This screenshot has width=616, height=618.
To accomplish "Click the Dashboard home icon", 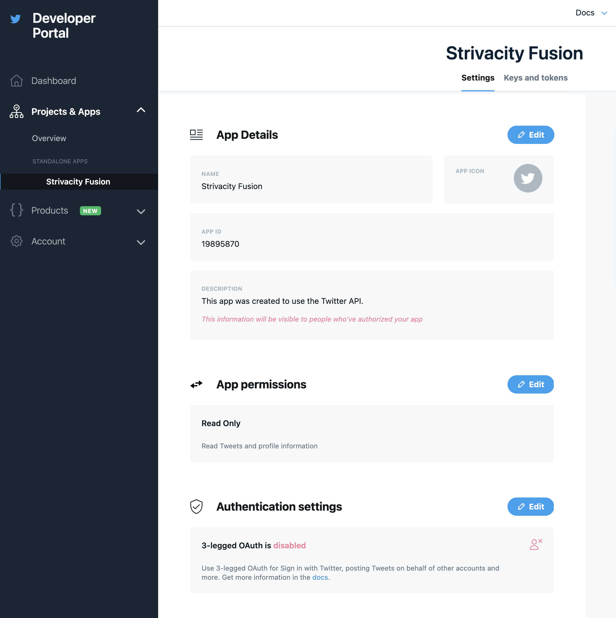I will 16,81.
